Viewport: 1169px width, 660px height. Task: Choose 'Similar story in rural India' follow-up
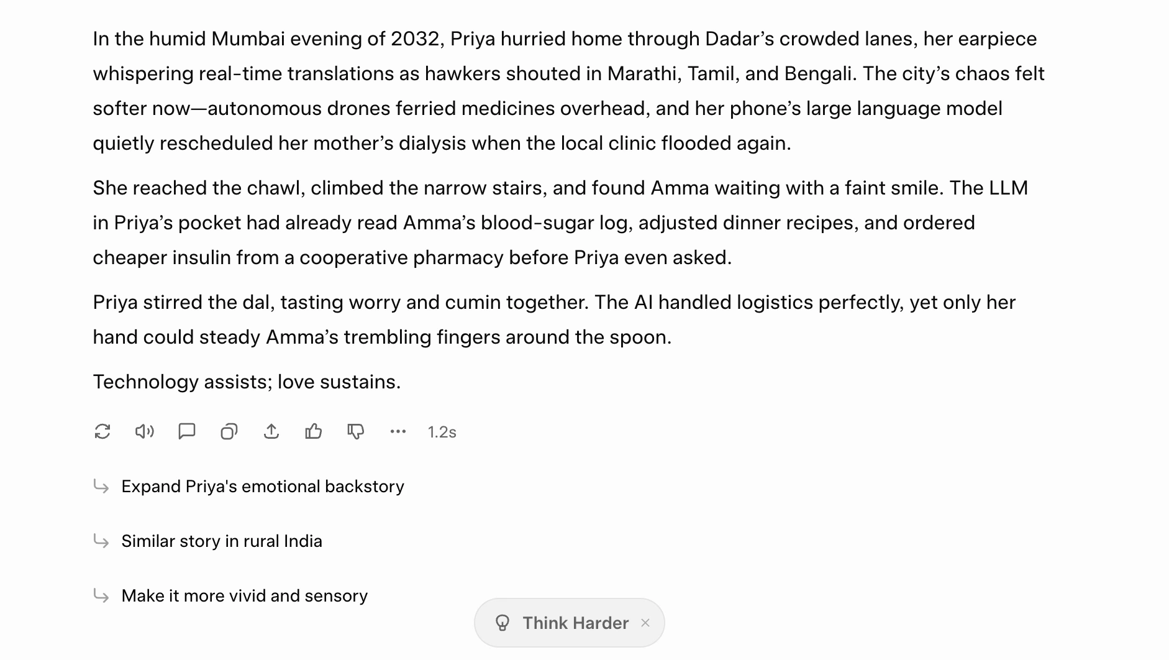(222, 541)
